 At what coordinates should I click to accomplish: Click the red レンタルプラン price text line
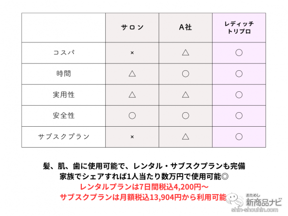tap(144, 187)
